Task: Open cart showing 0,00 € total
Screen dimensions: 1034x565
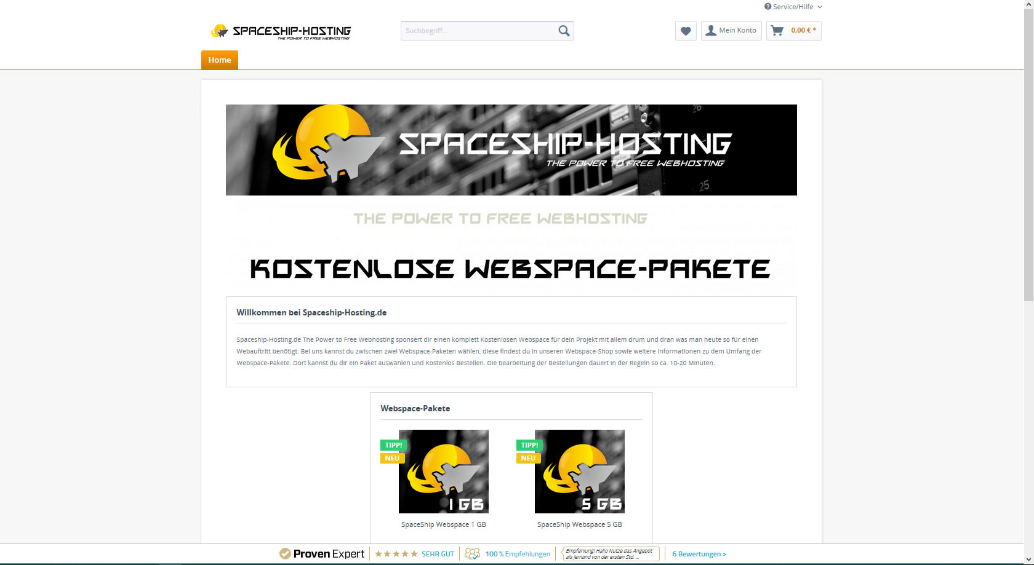Action: 803,31
